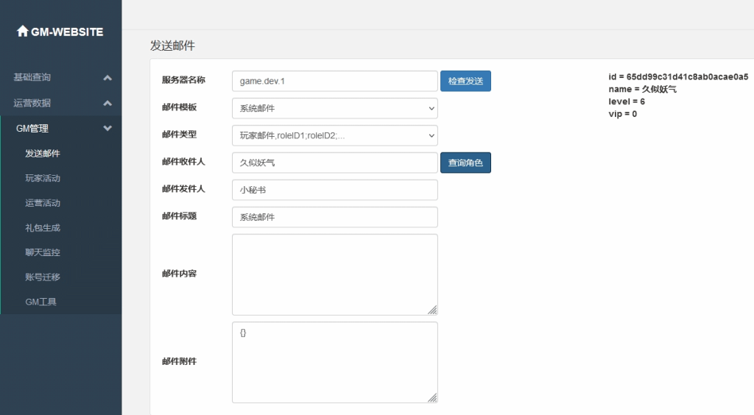Click the home icon beside GM-WEBSITE

[22, 32]
